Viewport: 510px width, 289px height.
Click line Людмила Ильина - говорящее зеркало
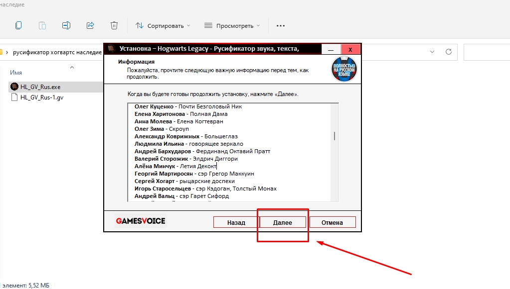(x=188, y=144)
